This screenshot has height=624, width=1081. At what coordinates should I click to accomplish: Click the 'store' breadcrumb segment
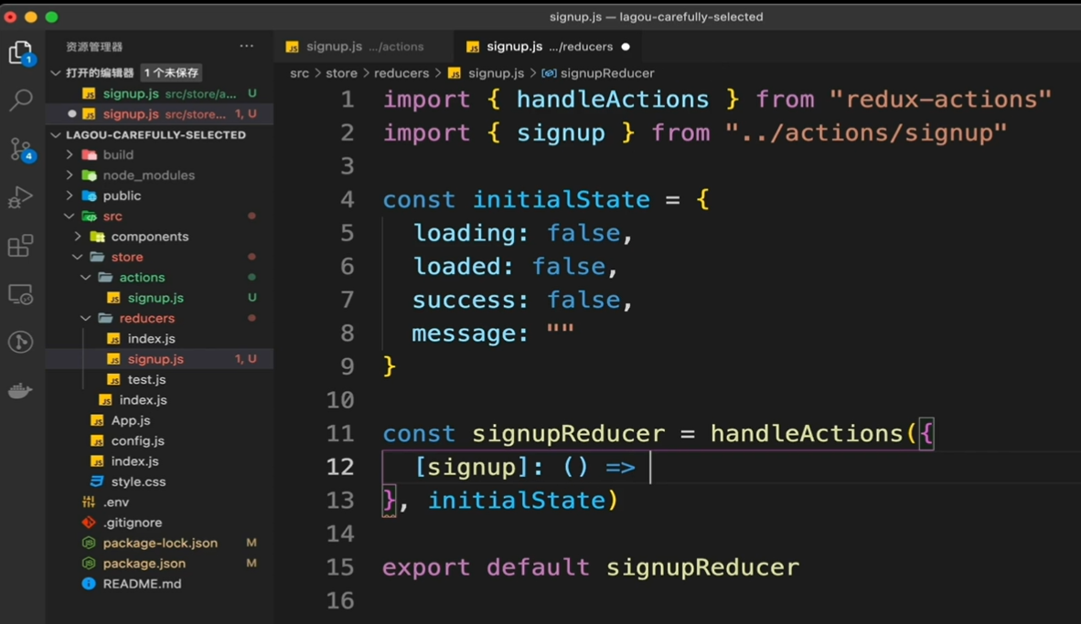click(341, 73)
